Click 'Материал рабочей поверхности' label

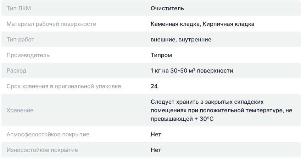pos(51,24)
